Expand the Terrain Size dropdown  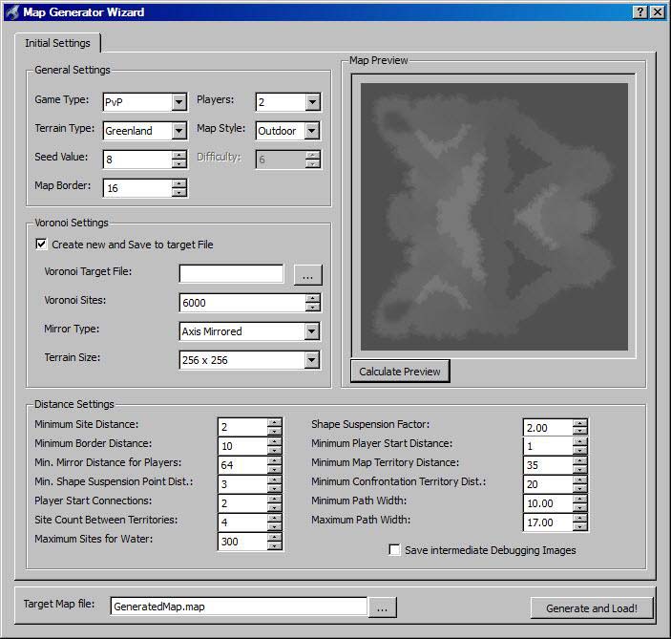coord(311,360)
